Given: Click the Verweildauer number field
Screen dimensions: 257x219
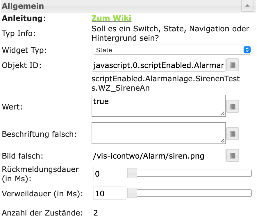Looking at the screenshot, I should (x=109, y=193).
